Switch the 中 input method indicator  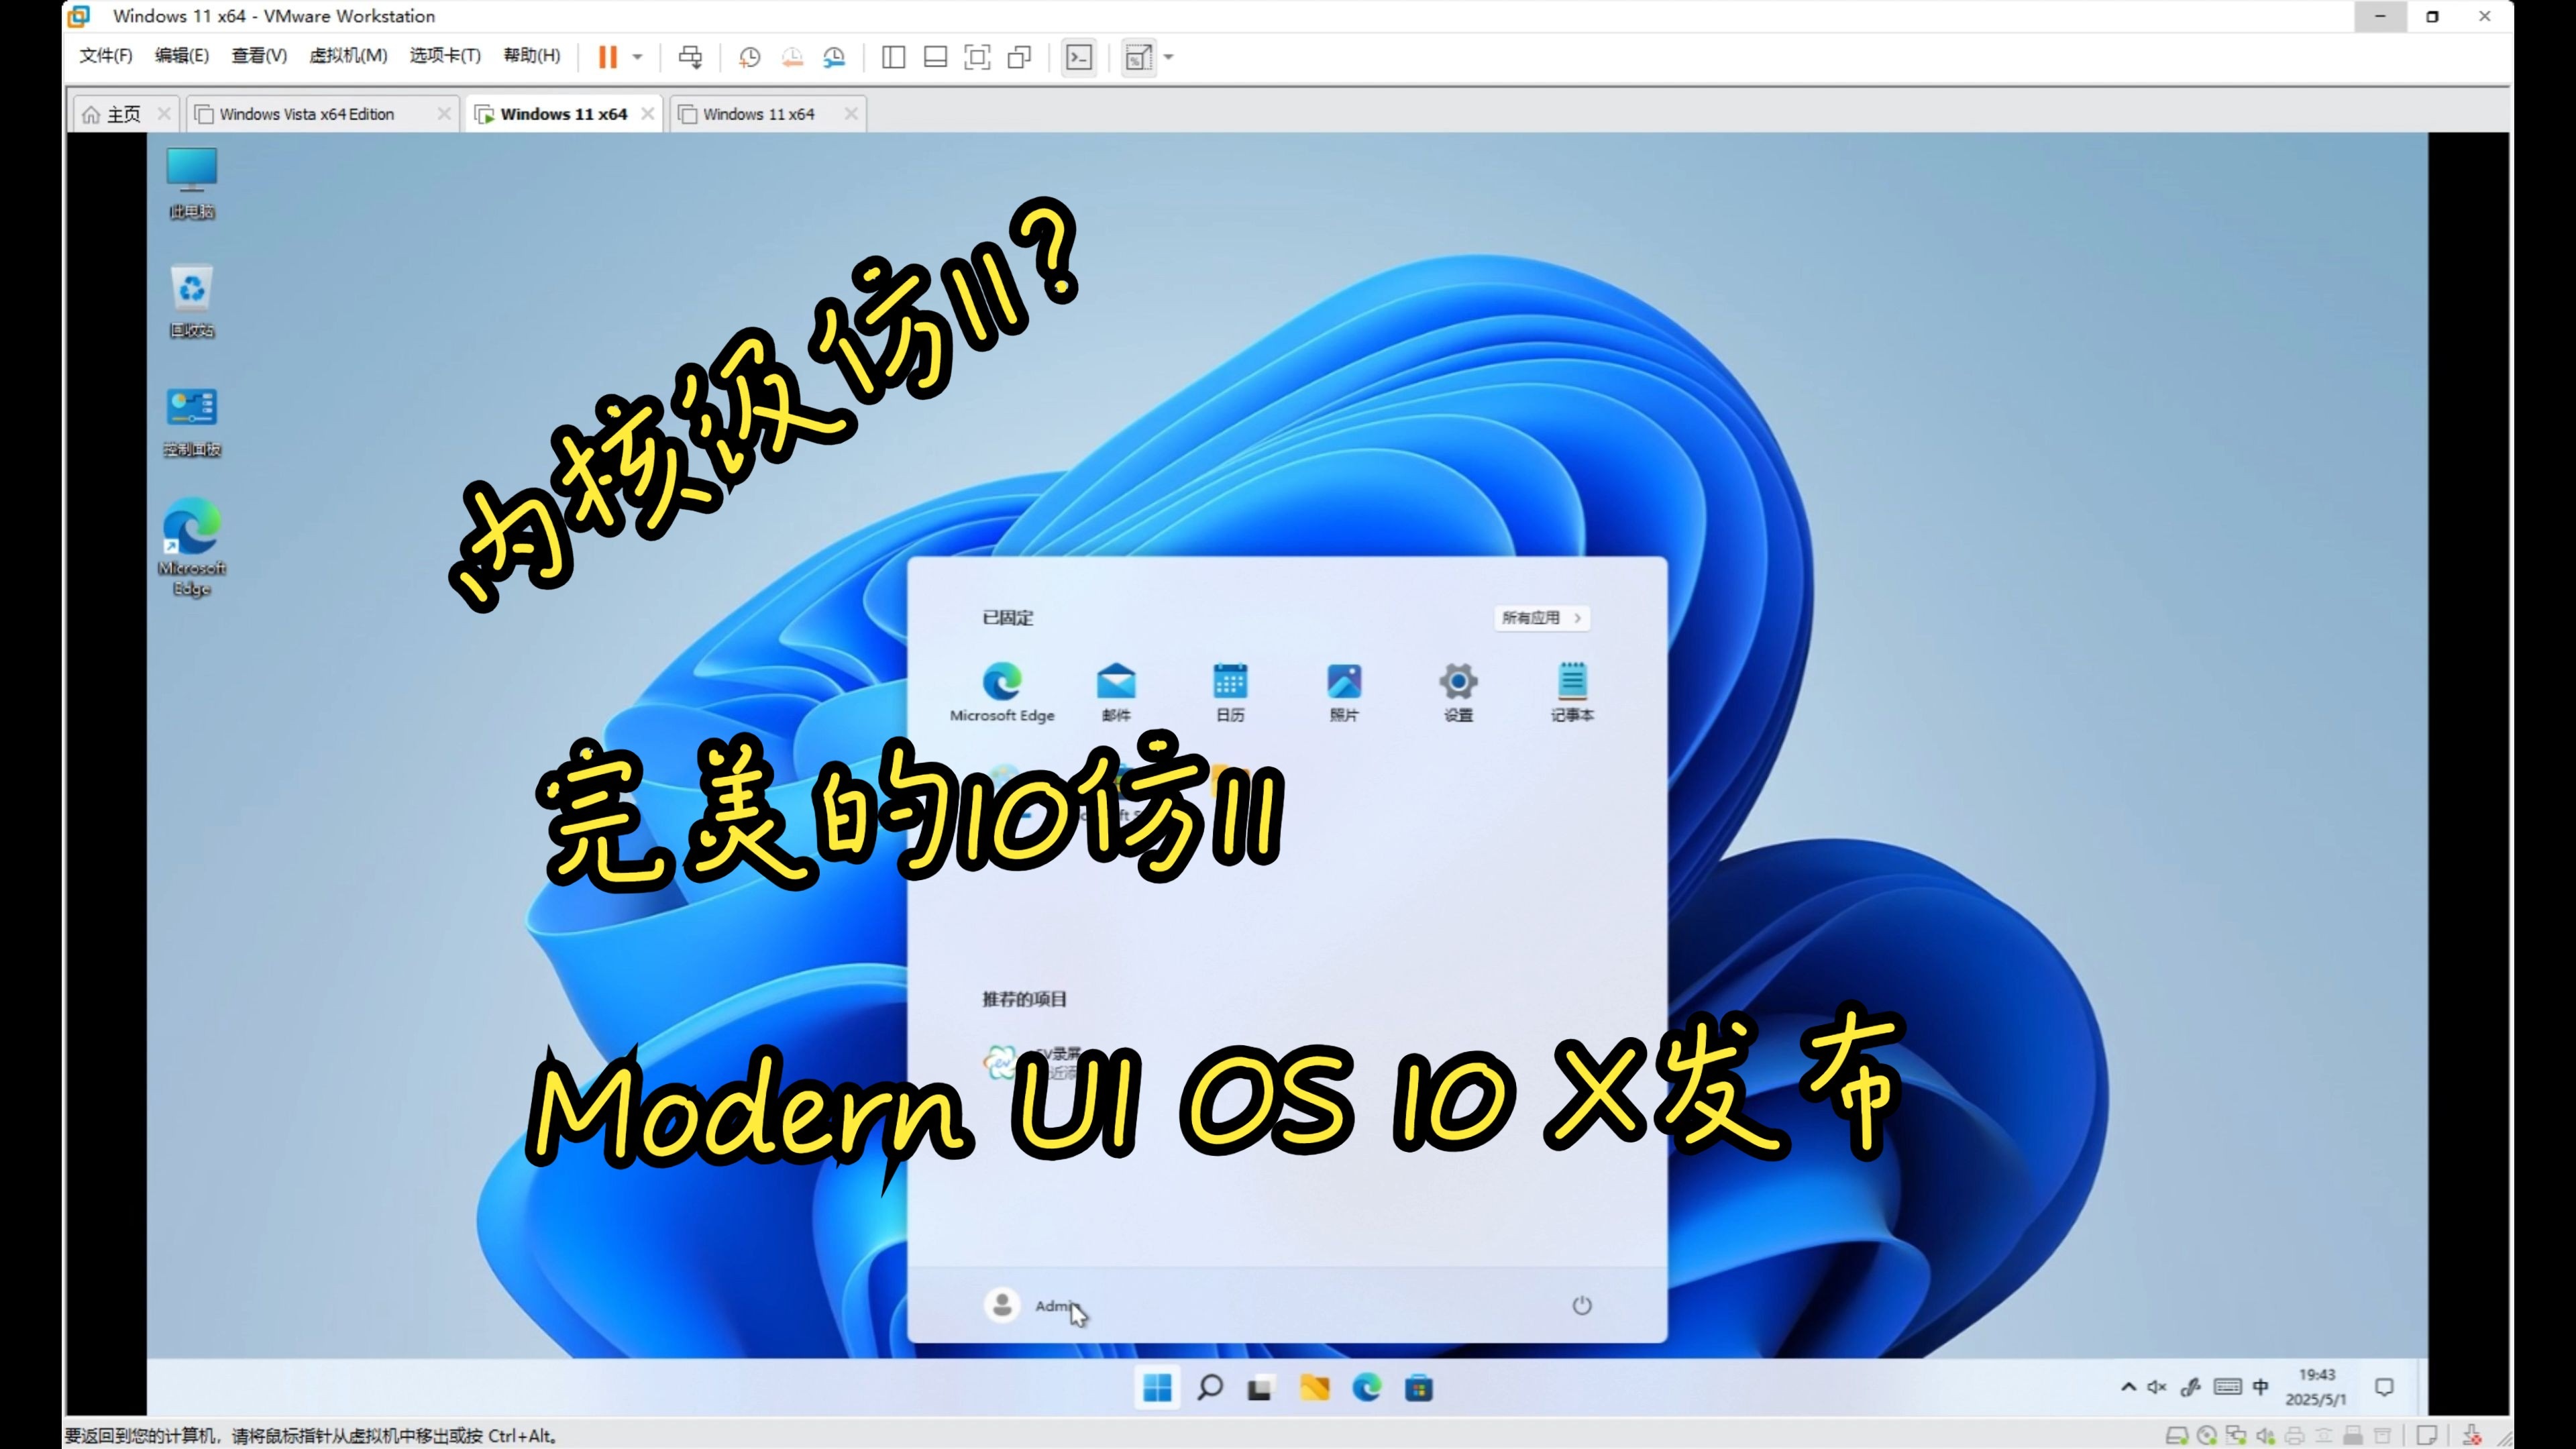pyautogui.click(x=2261, y=1387)
